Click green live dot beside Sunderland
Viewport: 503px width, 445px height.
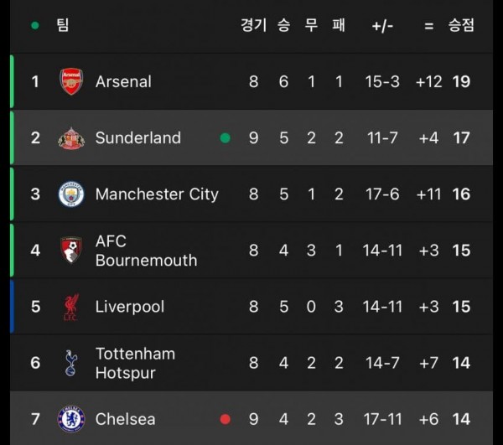pyautogui.click(x=225, y=138)
